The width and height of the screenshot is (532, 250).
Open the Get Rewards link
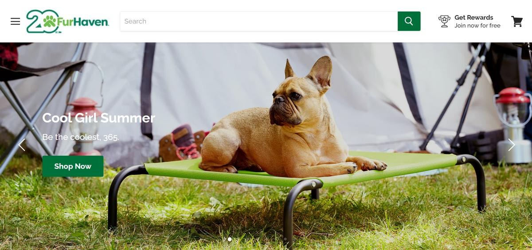click(x=473, y=17)
